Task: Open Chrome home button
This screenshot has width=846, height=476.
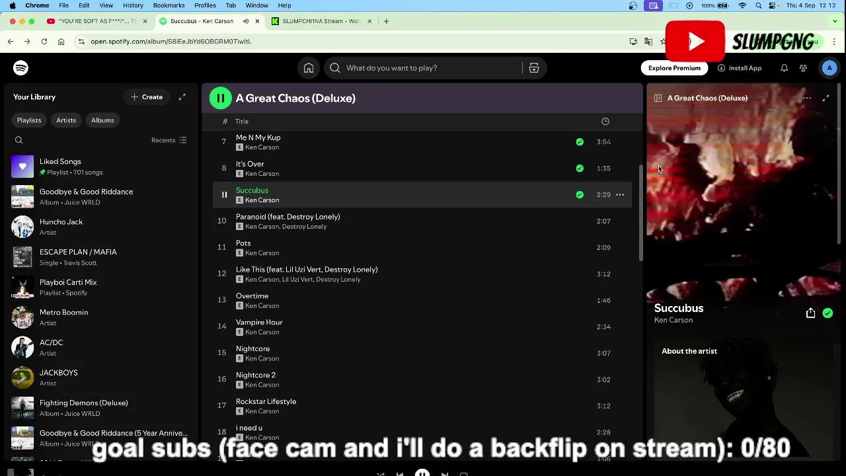Action: (61, 42)
